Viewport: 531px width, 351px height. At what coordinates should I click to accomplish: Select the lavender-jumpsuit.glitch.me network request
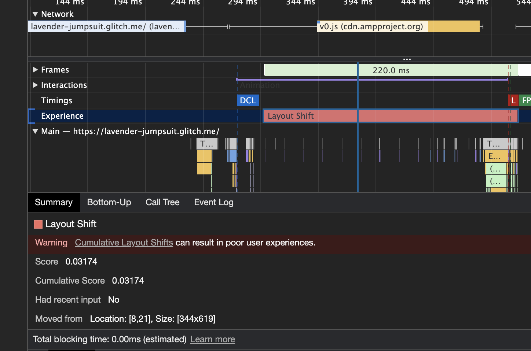coord(107,26)
